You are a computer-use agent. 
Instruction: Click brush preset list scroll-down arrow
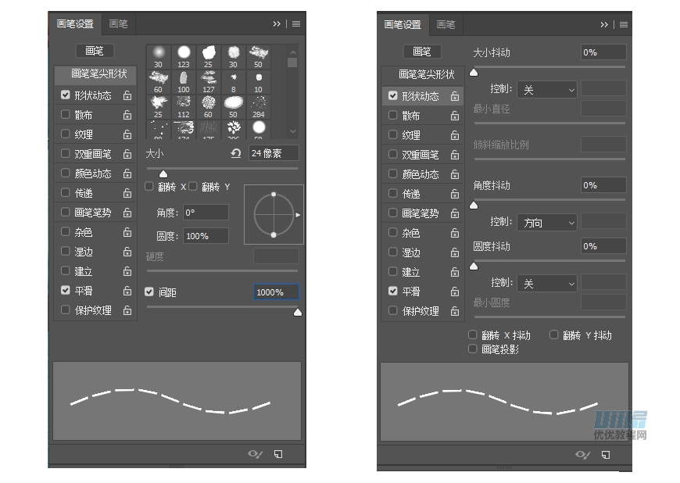[x=293, y=131]
